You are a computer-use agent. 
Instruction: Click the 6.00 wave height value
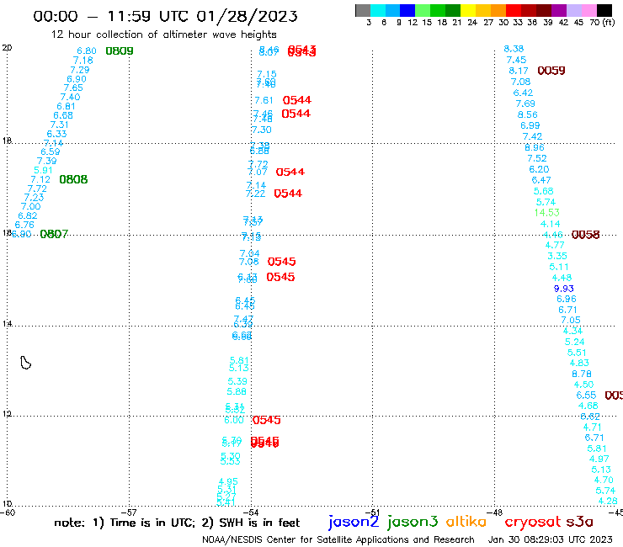click(x=234, y=420)
